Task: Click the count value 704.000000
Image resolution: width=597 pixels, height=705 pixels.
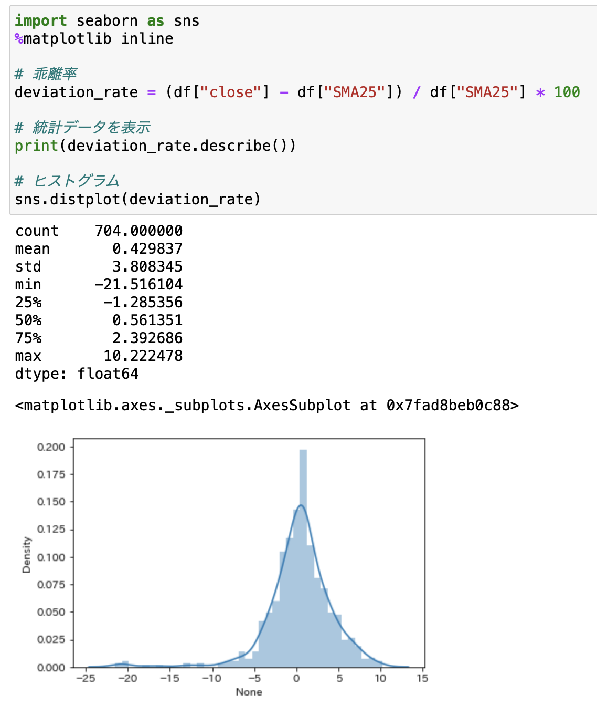Action: 138,231
